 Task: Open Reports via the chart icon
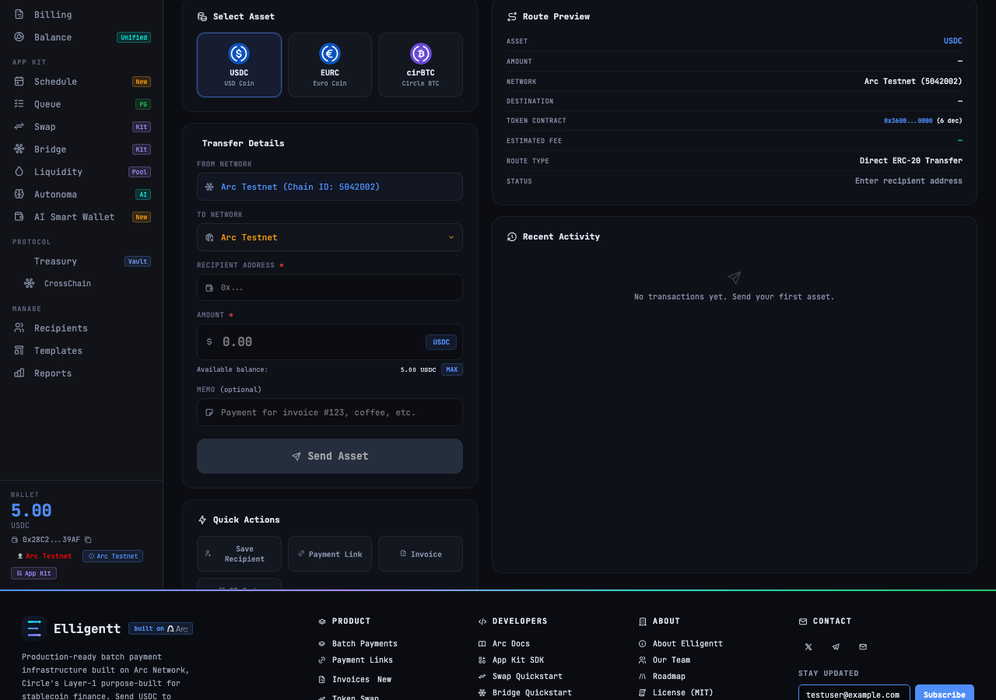[19, 373]
